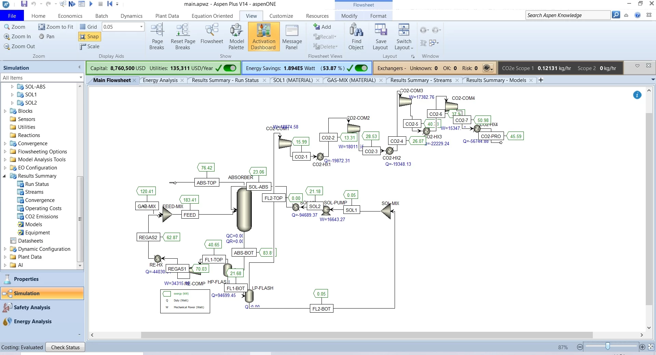Click Zoom to Fit tool
Viewport: 656px width, 355px height.
pyautogui.click(x=56, y=27)
